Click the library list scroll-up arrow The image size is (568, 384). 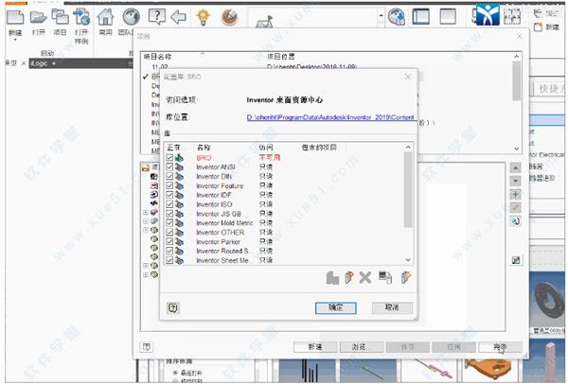click(x=408, y=147)
